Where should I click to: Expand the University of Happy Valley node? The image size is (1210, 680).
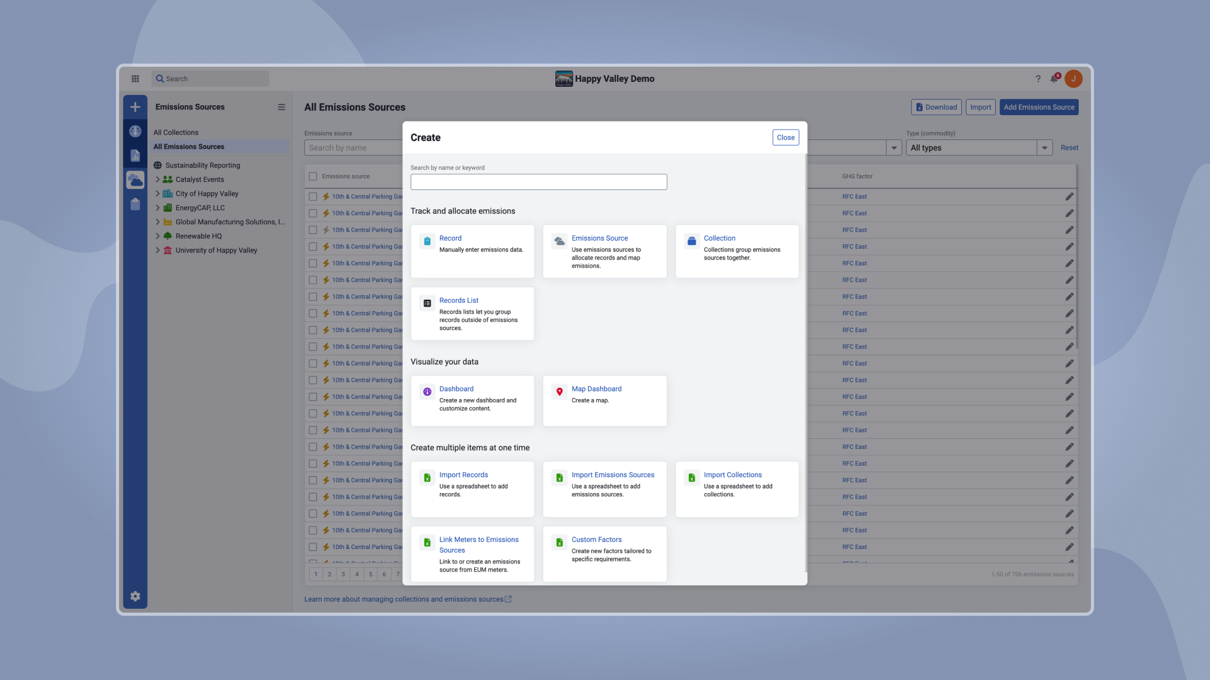(x=158, y=250)
